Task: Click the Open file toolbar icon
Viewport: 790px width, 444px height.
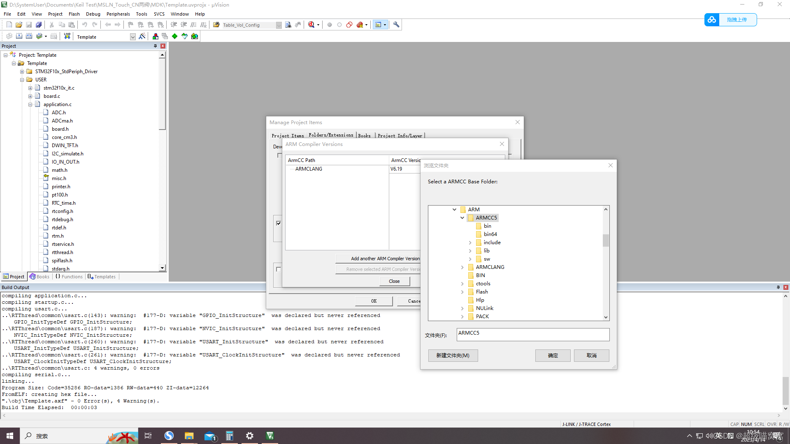Action: coord(19,25)
